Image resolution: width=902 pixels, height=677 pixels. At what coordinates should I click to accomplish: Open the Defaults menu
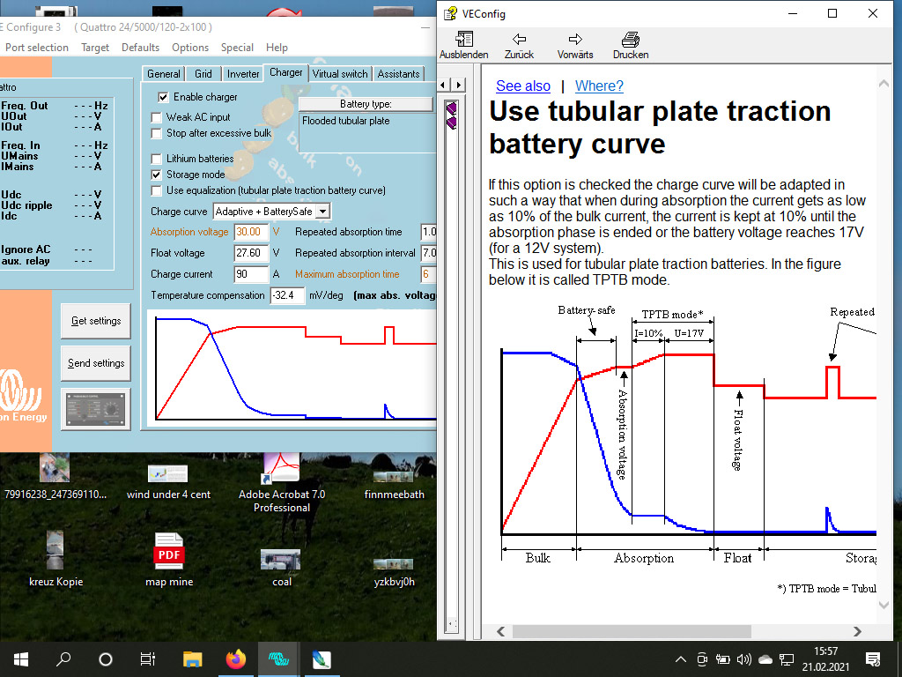click(140, 48)
